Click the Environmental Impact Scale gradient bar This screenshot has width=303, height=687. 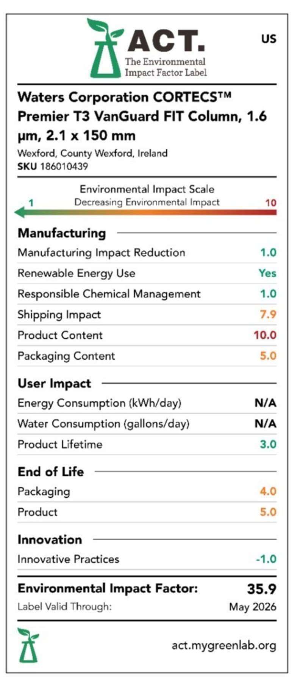coord(145,212)
